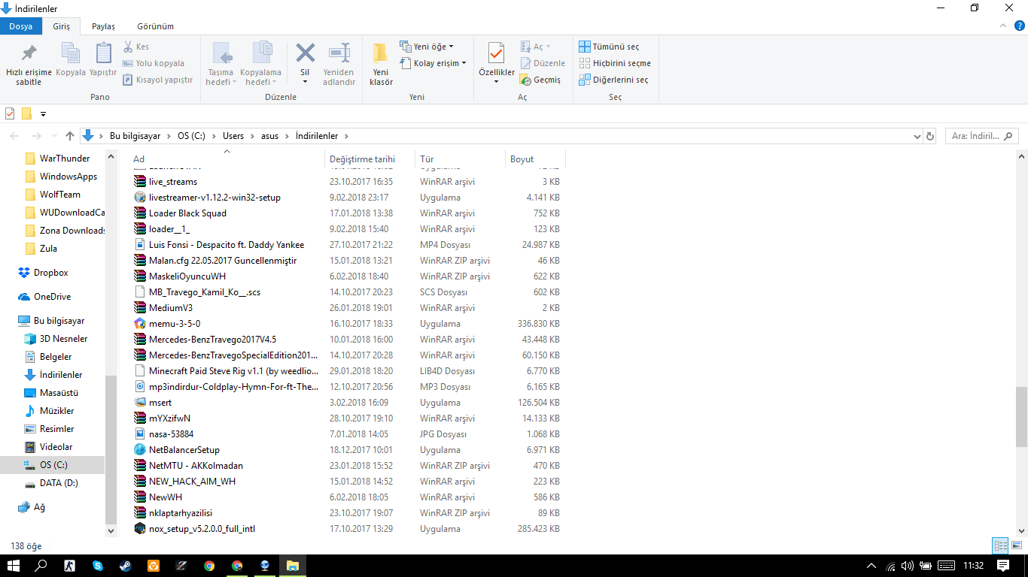
Task: Switch to the Görünüm ribbon tab
Action: tap(156, 26)
